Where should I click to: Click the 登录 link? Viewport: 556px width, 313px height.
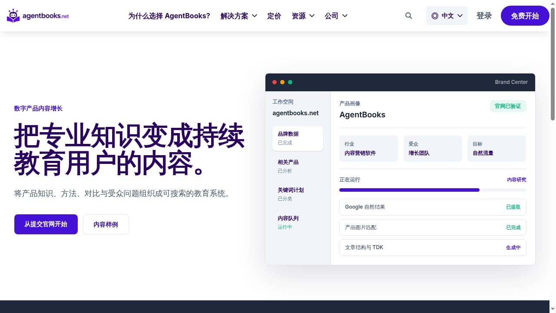pyautogui.click(x=484, y=16)
